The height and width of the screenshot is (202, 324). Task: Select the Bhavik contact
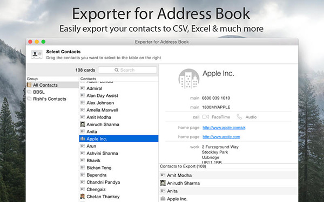point(119,161)
